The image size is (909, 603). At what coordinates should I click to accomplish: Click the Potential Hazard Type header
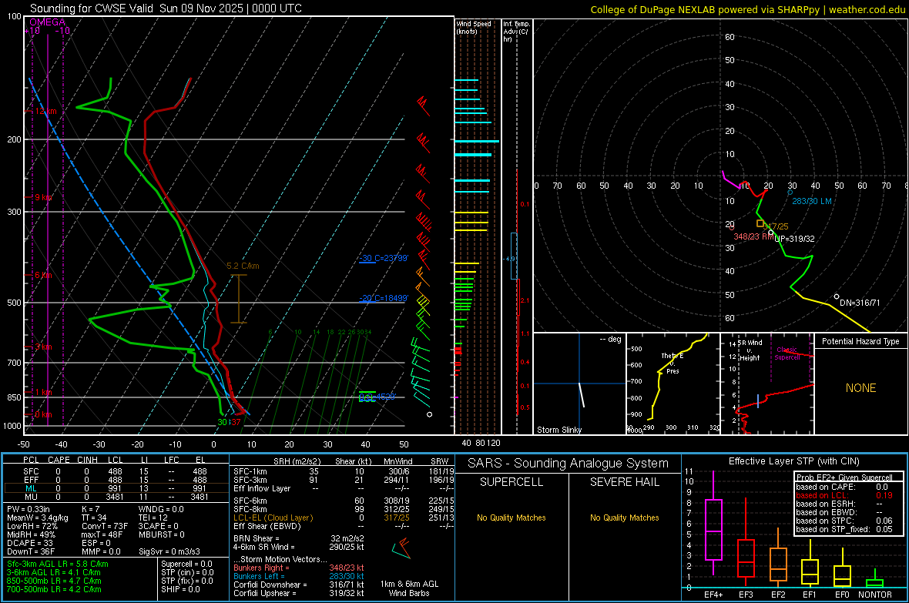pyautogui.click(x=860, y=341)
